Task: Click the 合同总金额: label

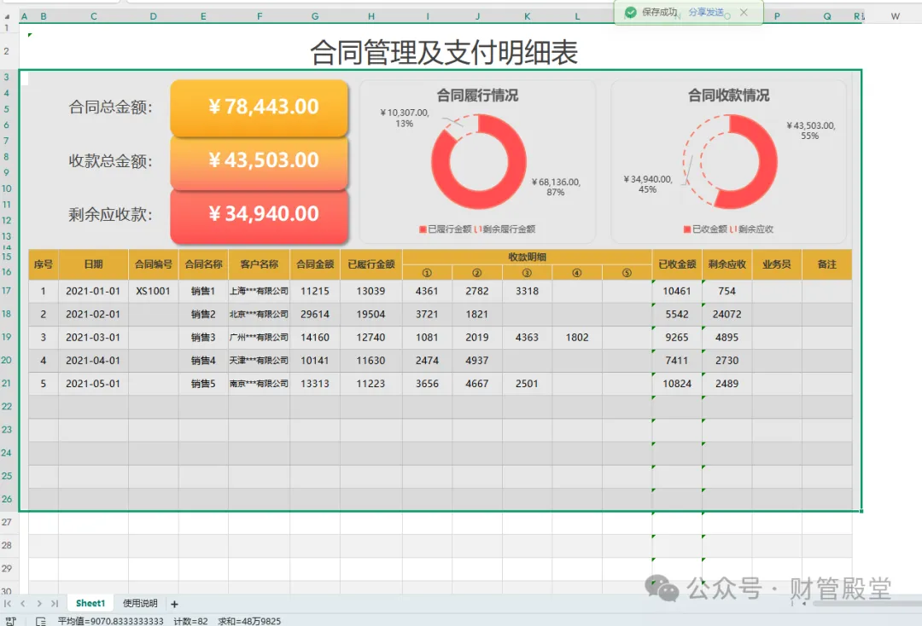Action: [110, 107]
